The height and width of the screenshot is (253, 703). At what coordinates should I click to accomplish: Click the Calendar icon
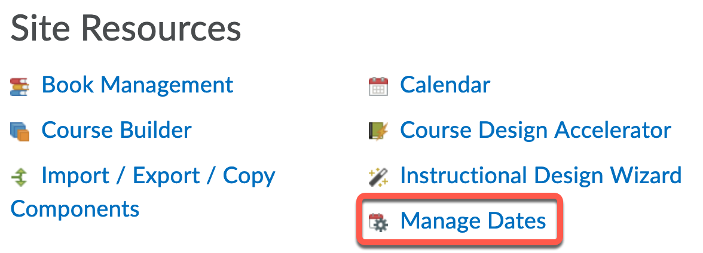378,86
